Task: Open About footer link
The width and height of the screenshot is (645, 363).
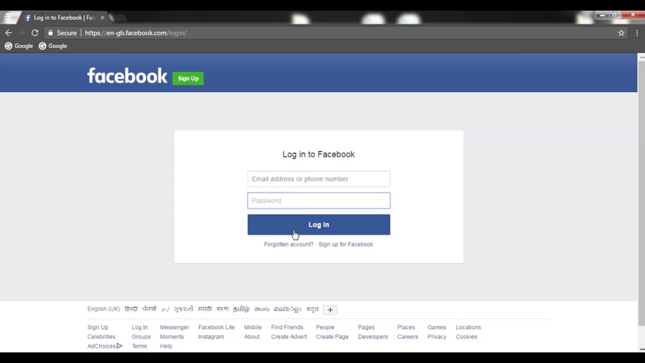Action: [x=252, y=337]
